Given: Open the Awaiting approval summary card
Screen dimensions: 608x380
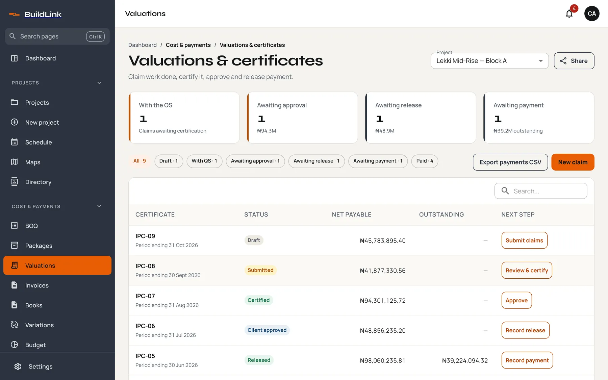Looking at the screenshot, I should click(x=302, y=118).
